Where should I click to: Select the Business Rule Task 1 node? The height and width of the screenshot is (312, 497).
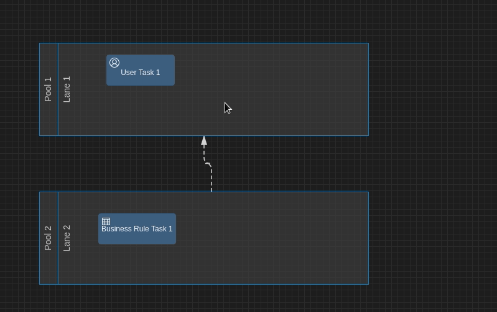[x=137, y=229]
